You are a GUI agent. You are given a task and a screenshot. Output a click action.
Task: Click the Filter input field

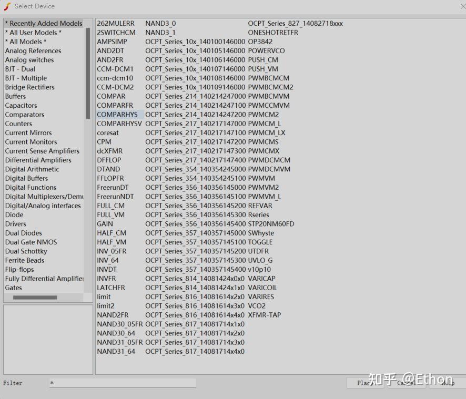pyautogui.click(x=123, y=383)
